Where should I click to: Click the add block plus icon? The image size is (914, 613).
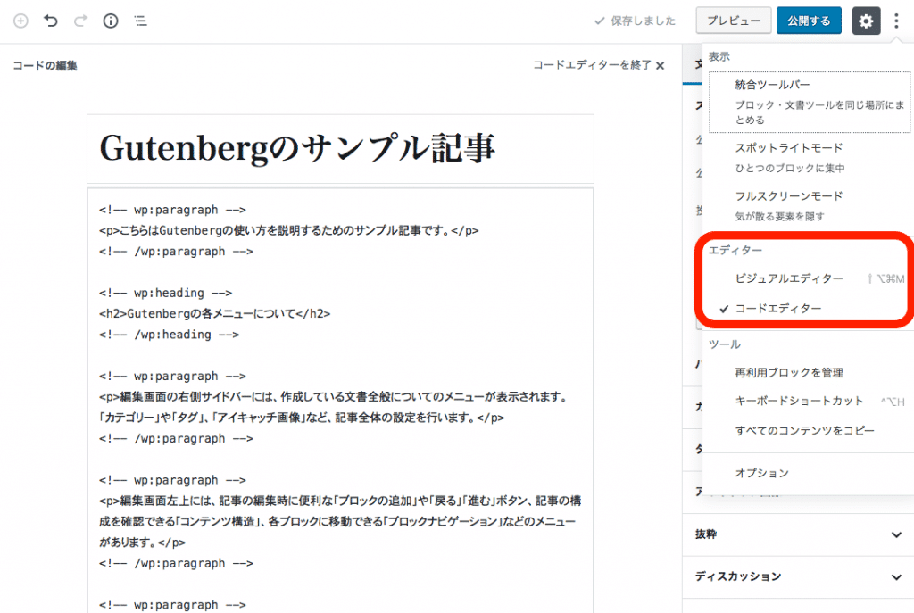pyautogui.click(x=21, y=21)
